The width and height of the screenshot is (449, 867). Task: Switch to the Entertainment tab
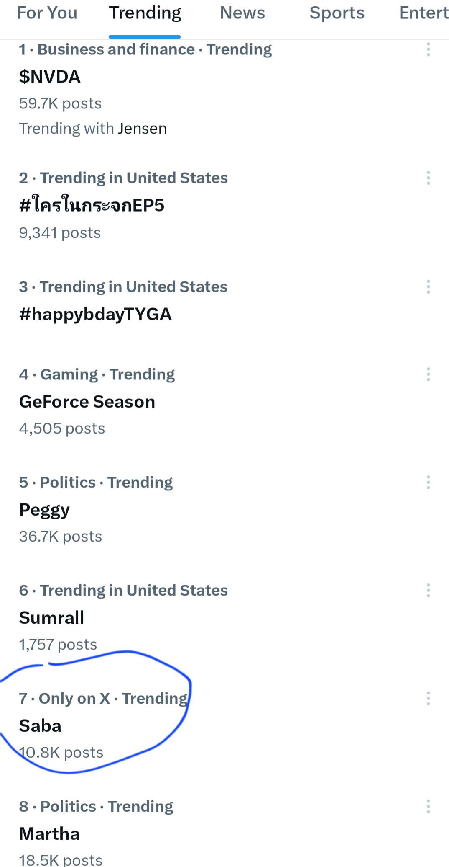pos(423,13)
